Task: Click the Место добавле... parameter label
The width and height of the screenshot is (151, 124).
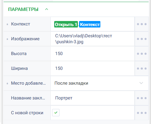Action: tap(28, 83)
